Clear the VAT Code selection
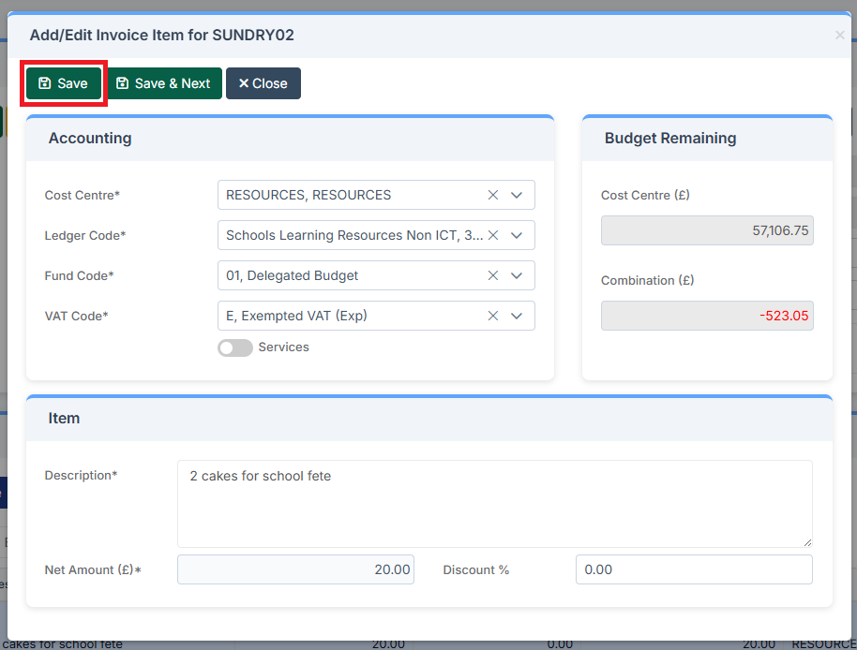 [x=493, y=316]
